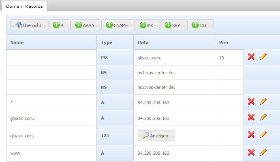This screenshot has height=162, width=280.
Task: Click the Data column header
Action: click(x=174, y=42)
